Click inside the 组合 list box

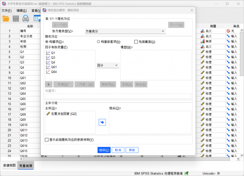coord(150,122)
